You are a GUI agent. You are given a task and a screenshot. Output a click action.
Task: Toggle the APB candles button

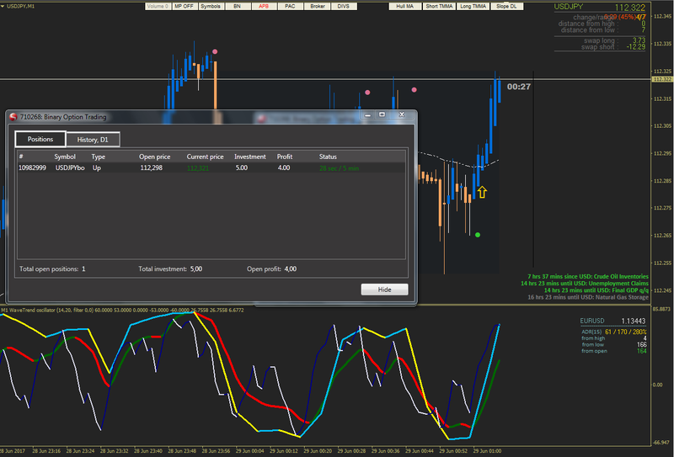pyautogui.click(x=264, y=6)
